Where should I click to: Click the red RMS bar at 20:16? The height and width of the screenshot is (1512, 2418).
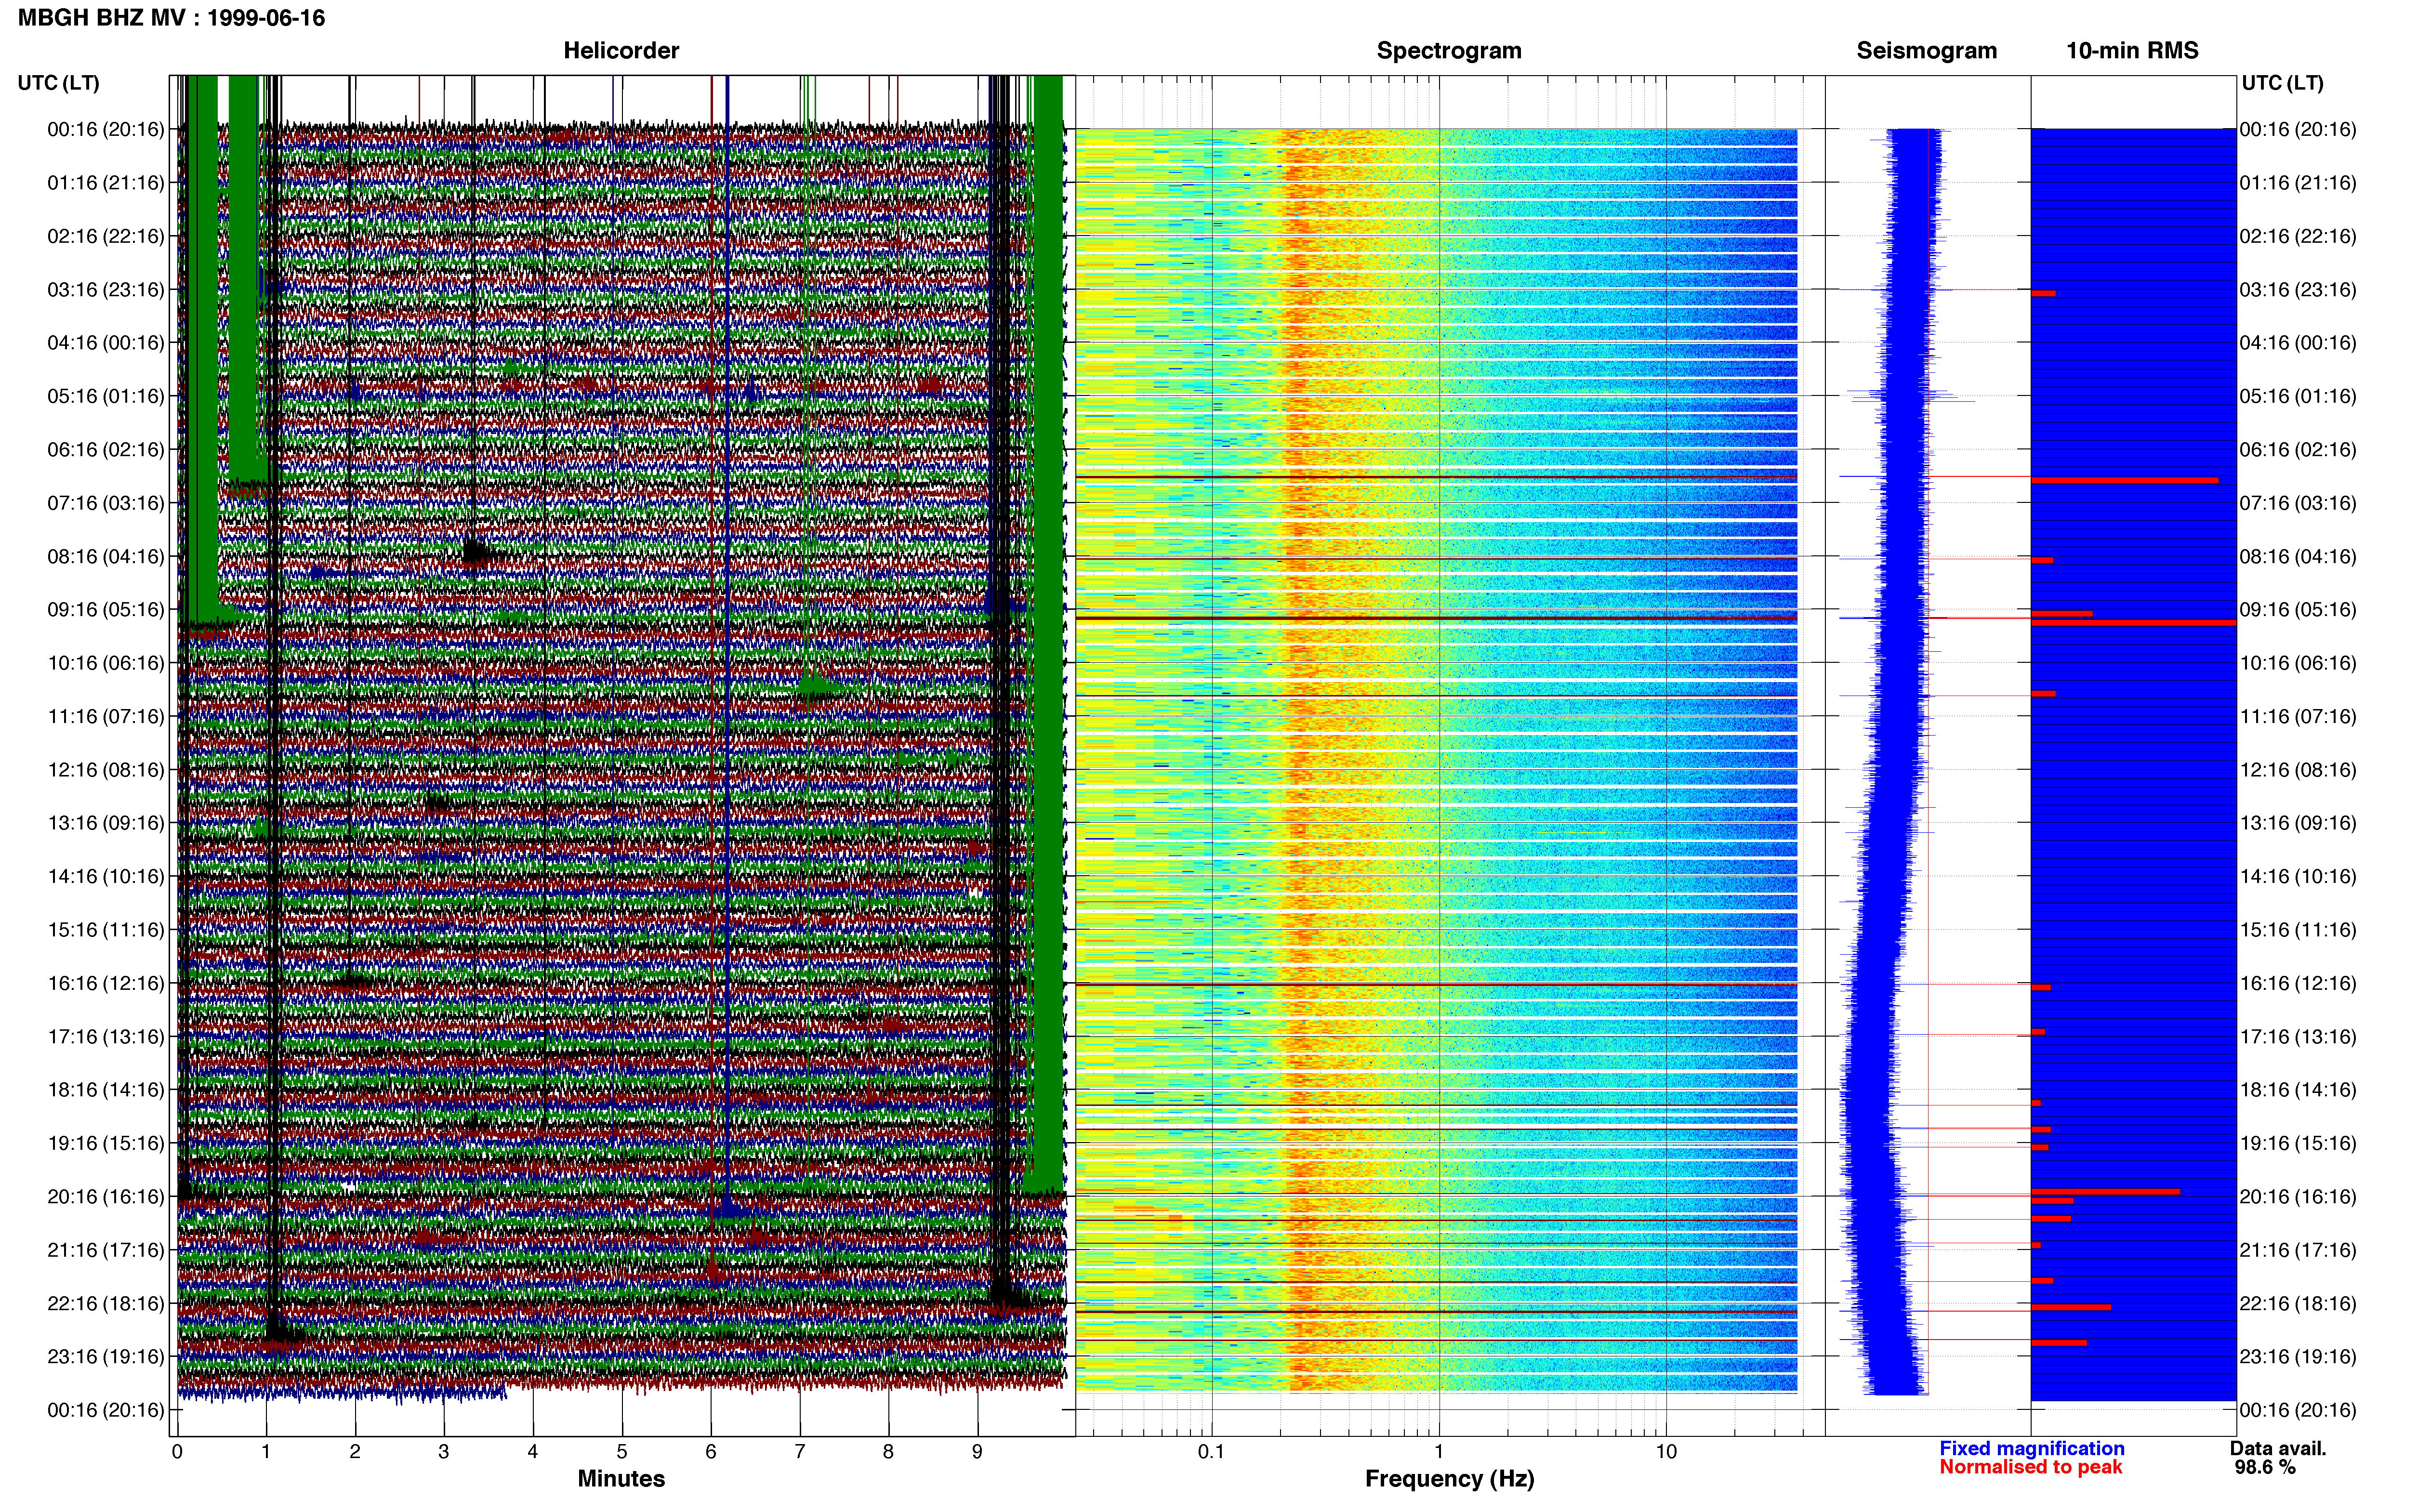point(2105,1192)
